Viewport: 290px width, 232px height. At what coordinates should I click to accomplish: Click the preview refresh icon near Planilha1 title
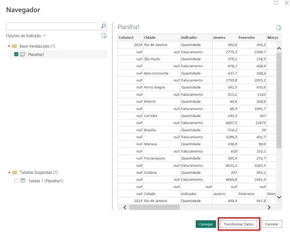tap(279, 28)
